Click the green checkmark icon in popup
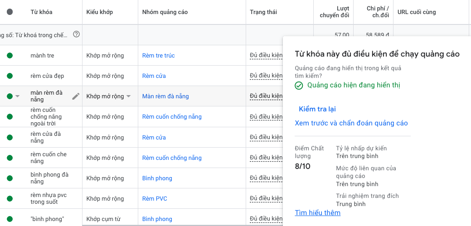 click(299, 86)
